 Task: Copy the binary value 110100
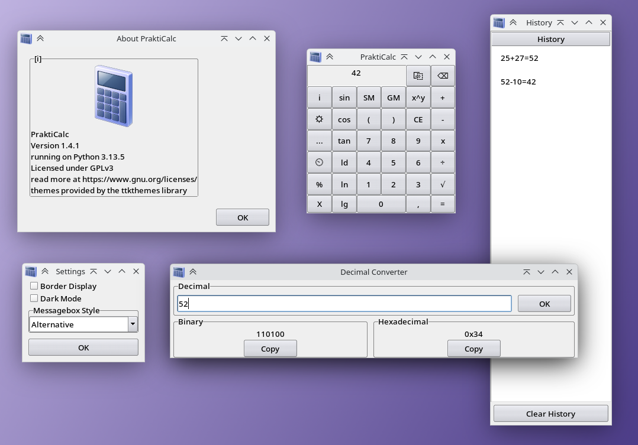(270, 348)
